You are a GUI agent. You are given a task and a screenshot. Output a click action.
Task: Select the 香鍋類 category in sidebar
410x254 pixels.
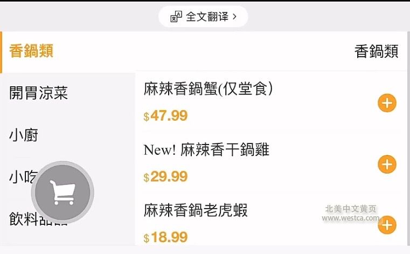pos(31,52)
